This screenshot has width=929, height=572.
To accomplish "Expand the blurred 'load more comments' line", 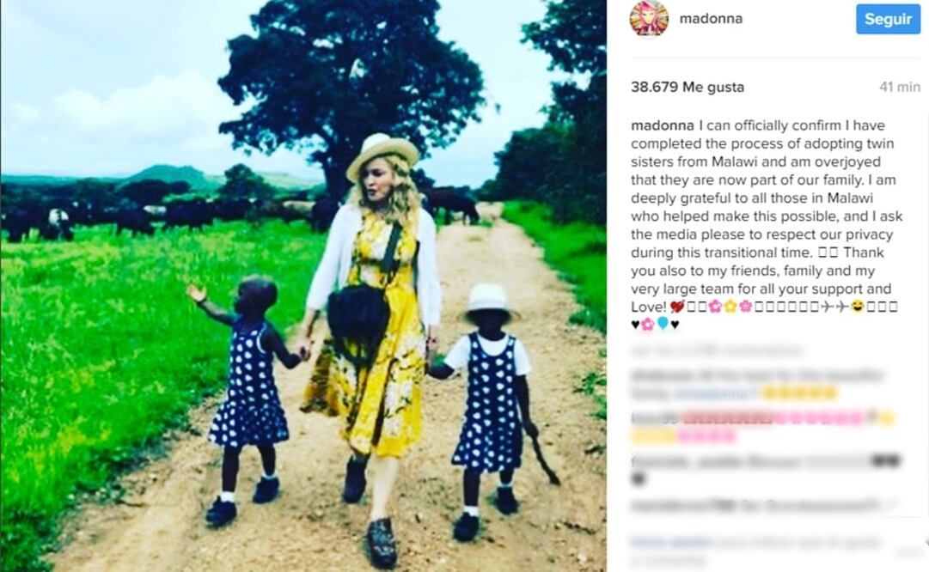I will coord(717,350).
